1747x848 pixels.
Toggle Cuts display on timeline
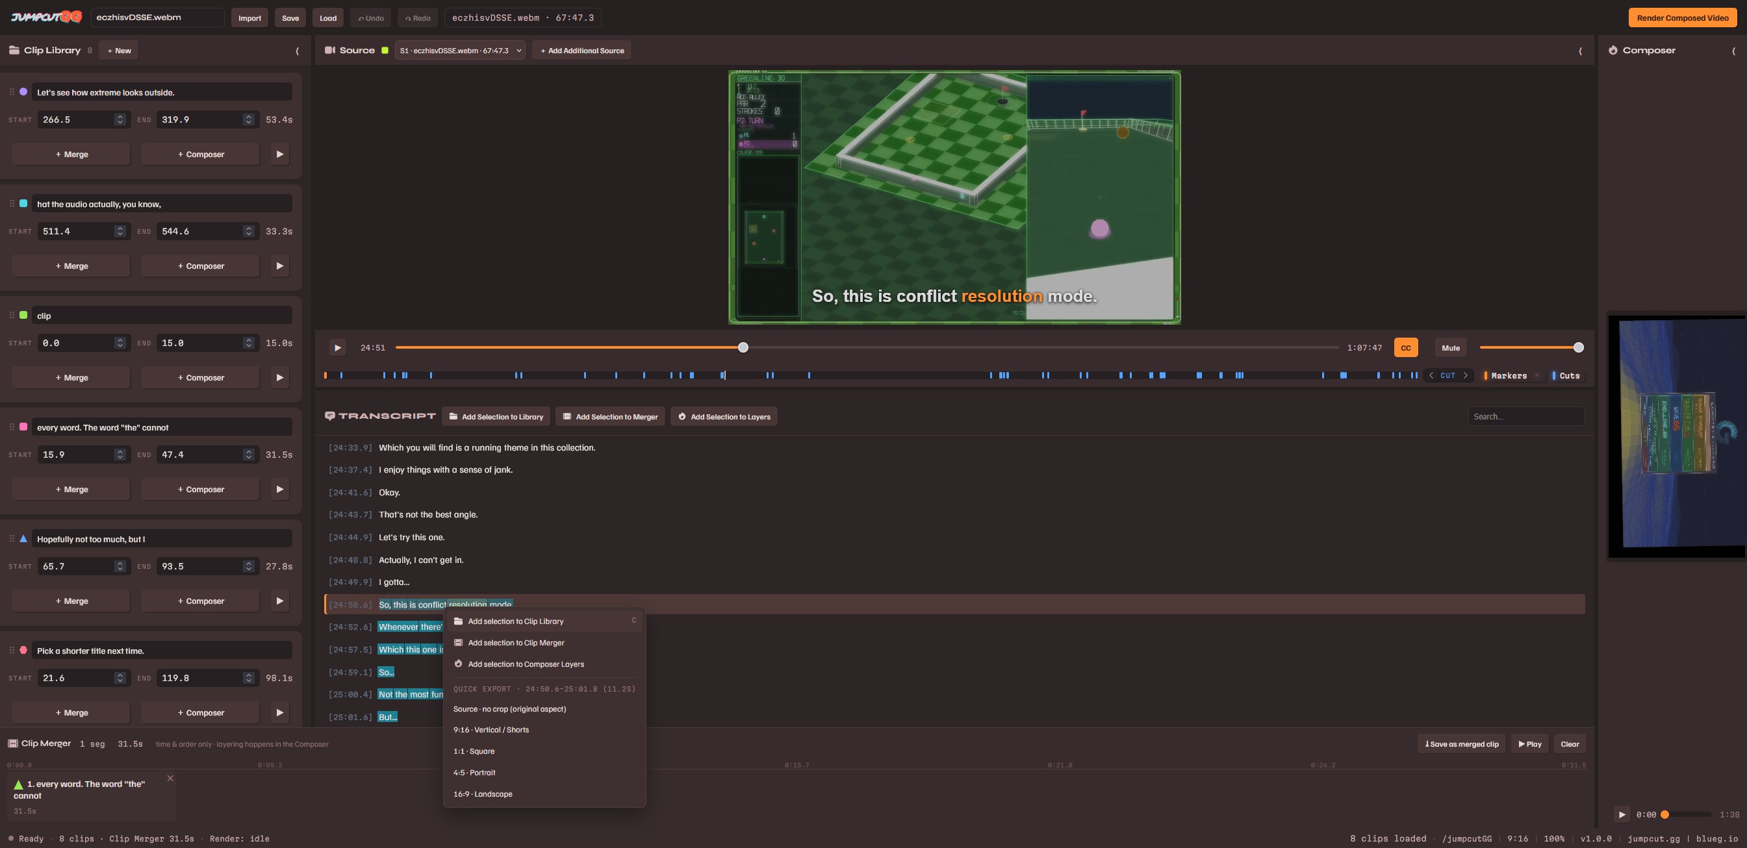pos(1566,375)
